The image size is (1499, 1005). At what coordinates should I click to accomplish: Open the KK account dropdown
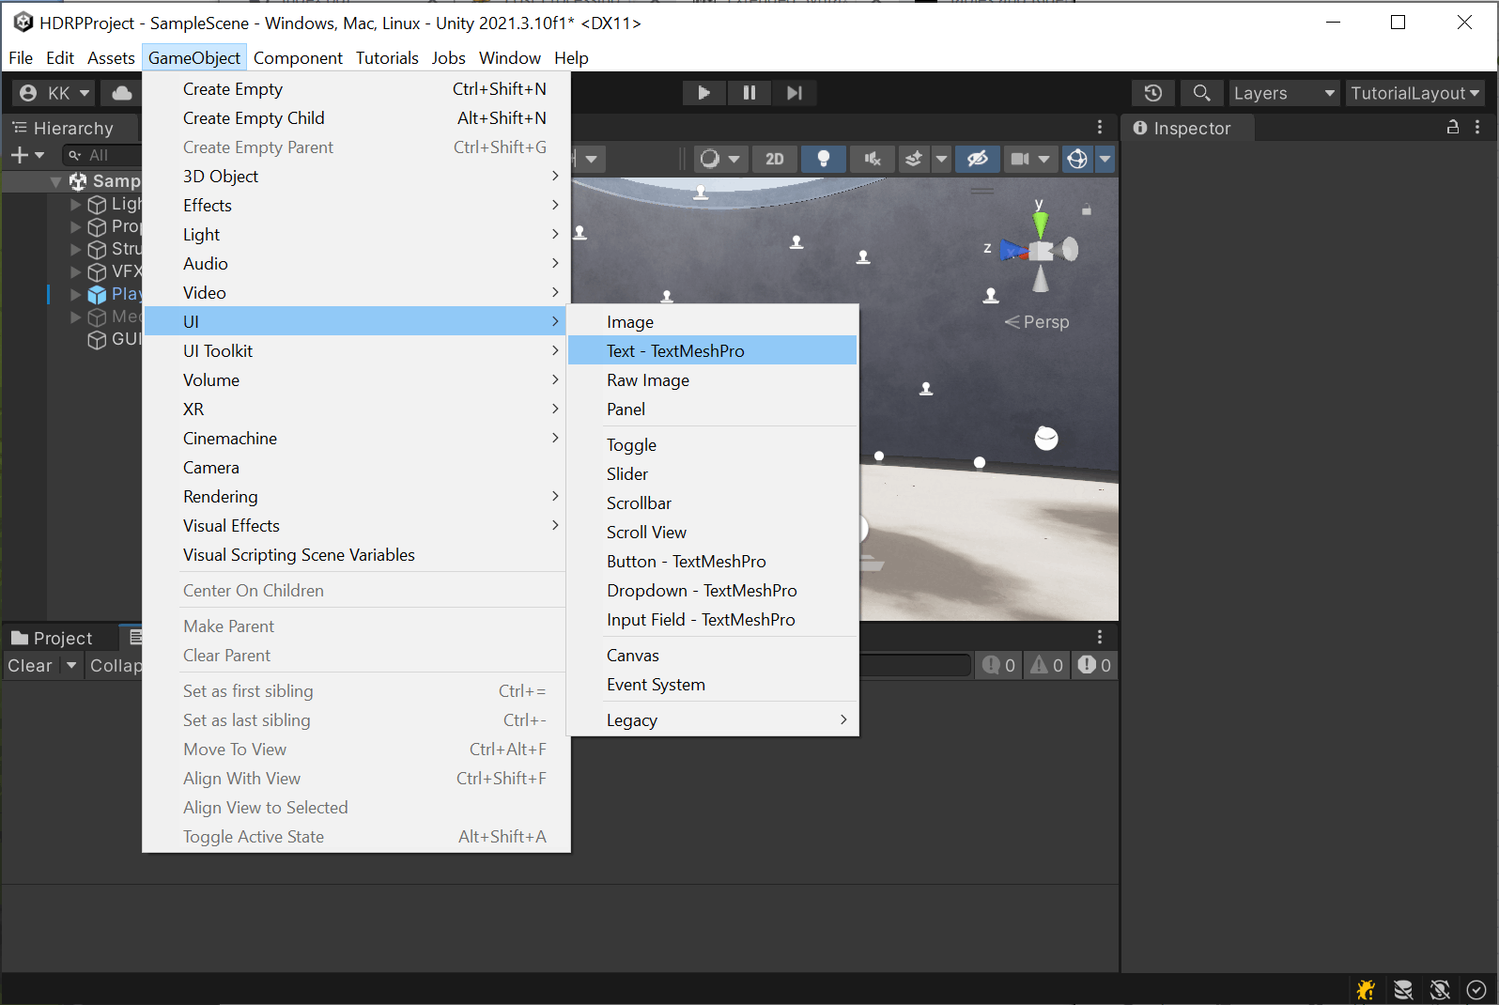54,93
